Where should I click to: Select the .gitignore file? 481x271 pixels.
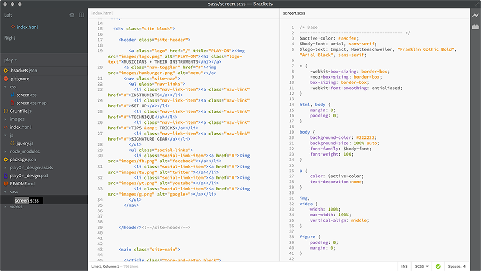click(21, 79)
